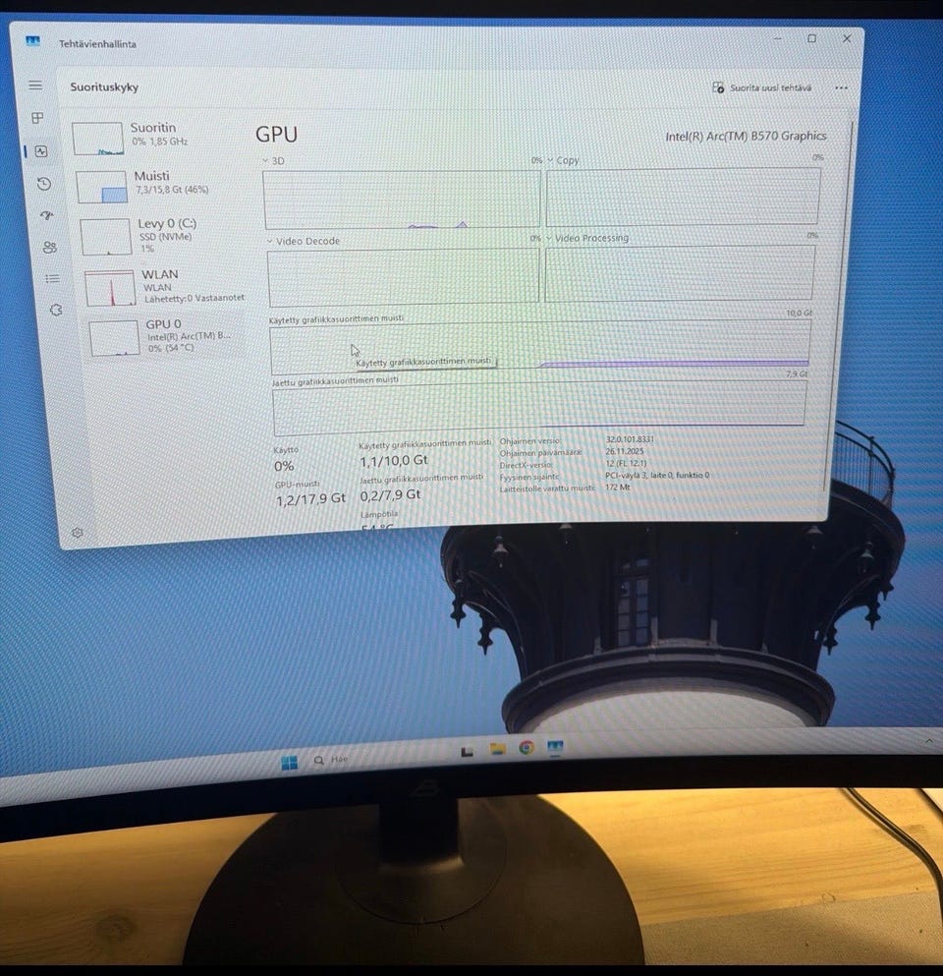Image resolution: width=943 pixels, height=976 pixels.
Task: Click Suorita uusi tehtävä button
Action: tap(761, 87)
